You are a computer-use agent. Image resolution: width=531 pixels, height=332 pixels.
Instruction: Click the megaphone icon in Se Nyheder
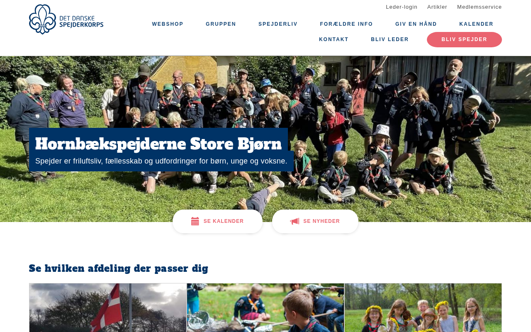tap(295, 221)
